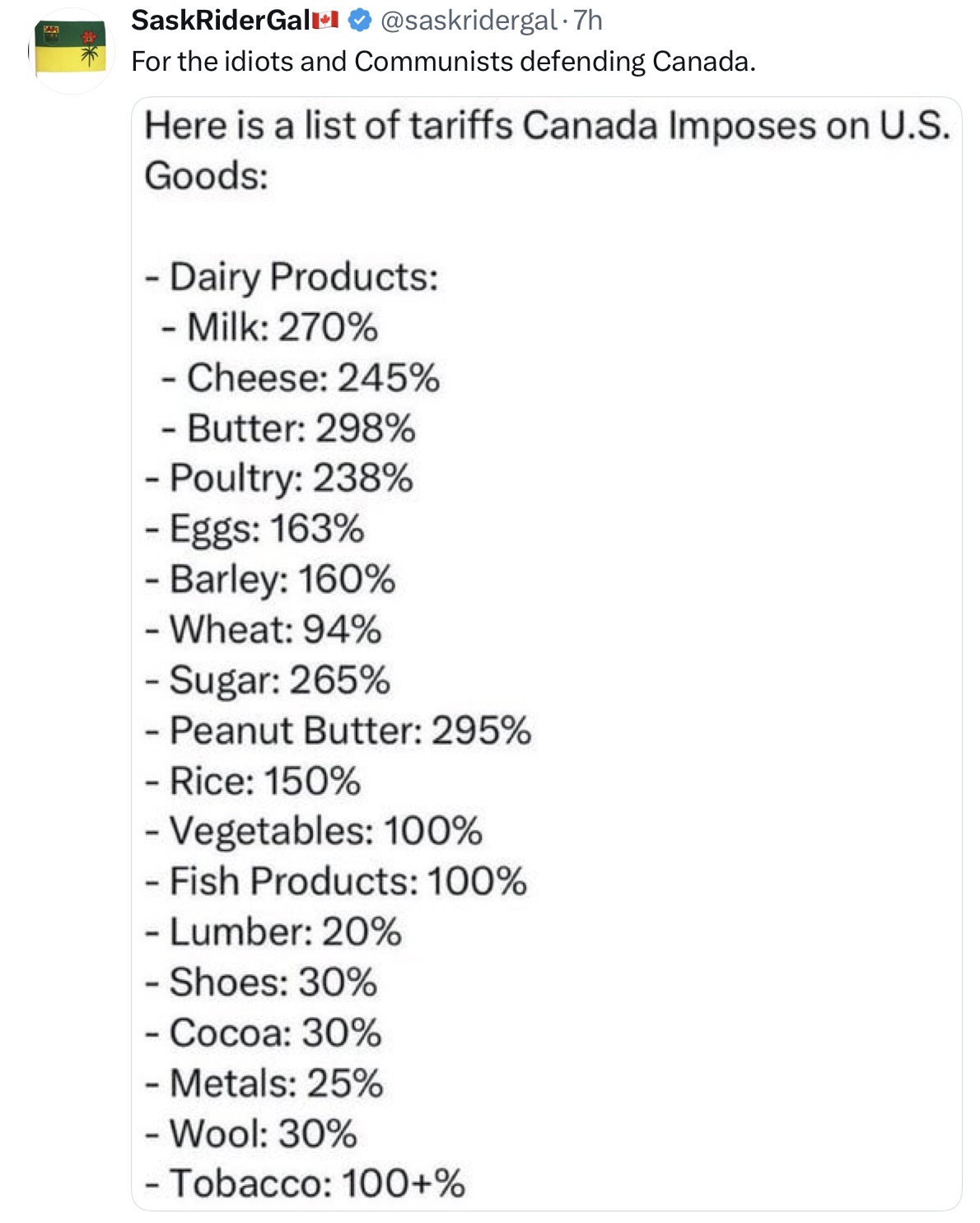The width and height of the screenshot is (980, 1223).
Task: Click the tweet text about defending Canada
Action: click(x=443, y=62)
